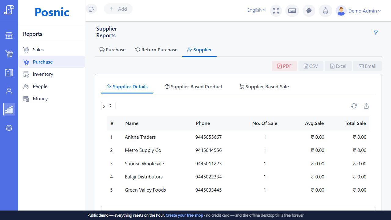This screenshot has height=220, width=391.
Task: Open the reports chart icon in left rail
Action: (x=9, y=109)
